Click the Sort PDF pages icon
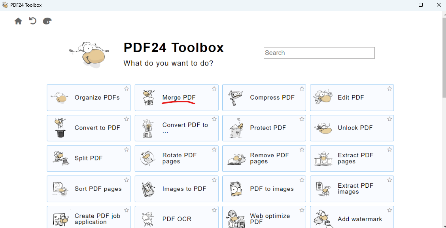The height and width of the screenshot is (228, 446). point(60,189)
